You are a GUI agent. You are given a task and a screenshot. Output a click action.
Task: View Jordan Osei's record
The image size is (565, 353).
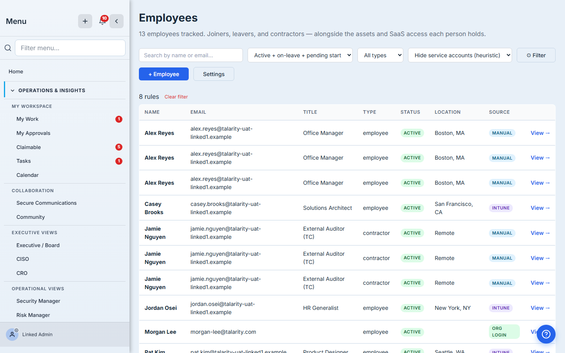click(540, 308)
